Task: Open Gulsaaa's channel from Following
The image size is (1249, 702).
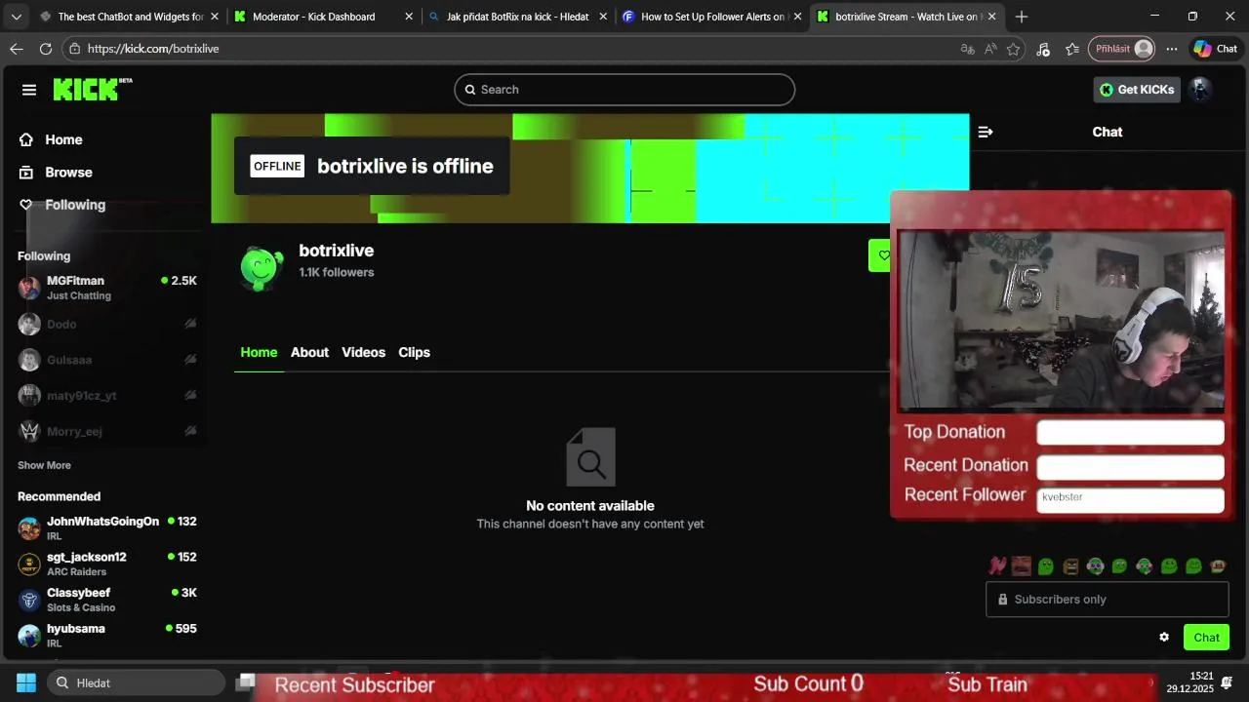Action: [x=107, y=360]
